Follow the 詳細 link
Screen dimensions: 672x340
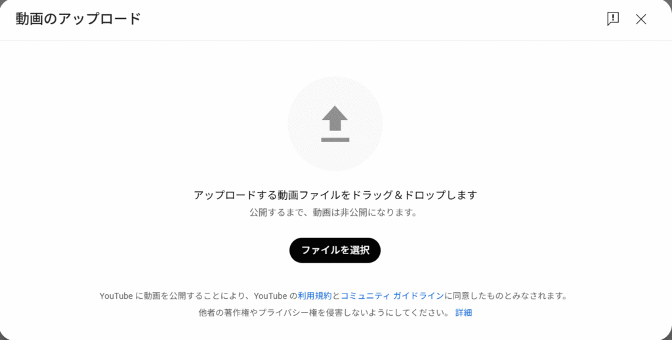click(463, 312)
